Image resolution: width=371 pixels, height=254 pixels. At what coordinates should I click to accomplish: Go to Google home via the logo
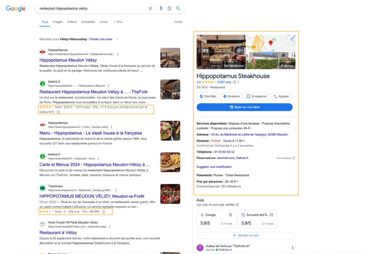click(x=16, y=9)
